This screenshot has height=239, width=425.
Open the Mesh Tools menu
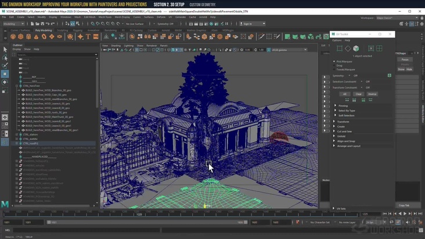[x=105, y=17]
